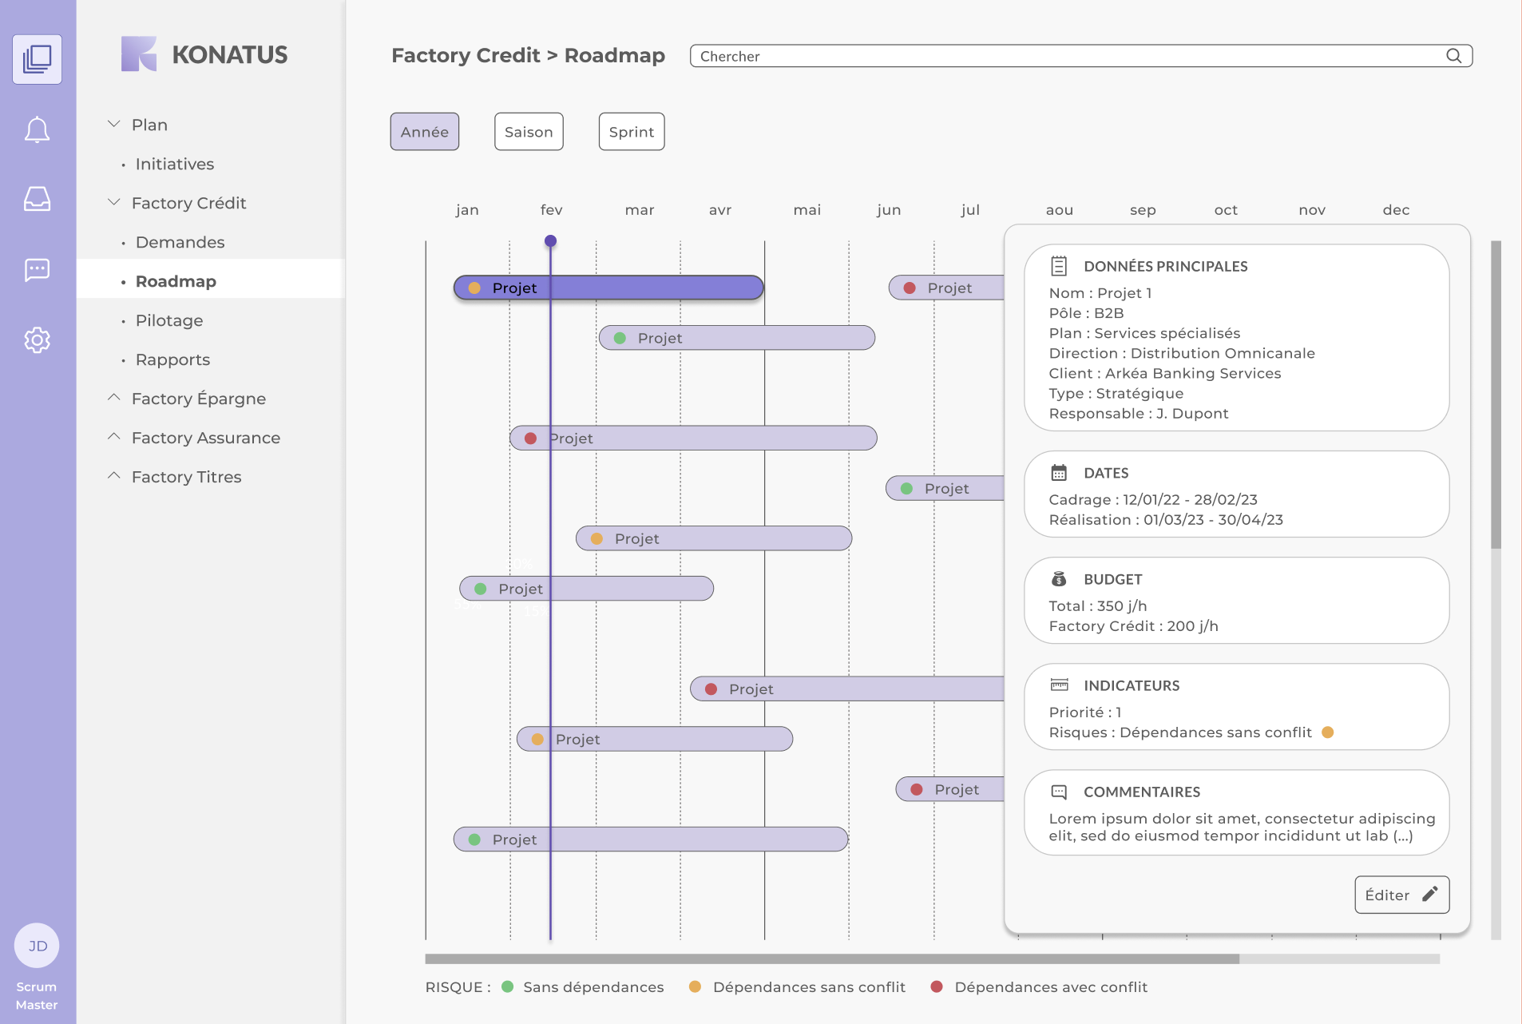Screen dimensions: 1522x1024
Task: Click orange Dépendances sans conflit legend dot
Action: (x=695, y=986)
